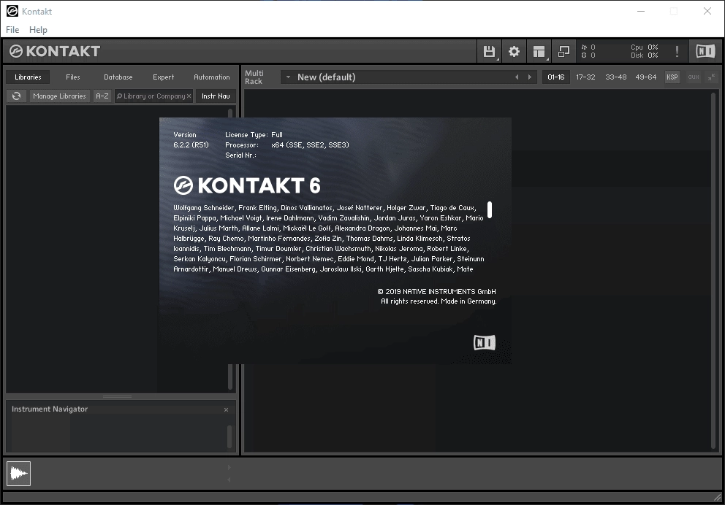
Task: Switch to the Expert tab
Action: [x=163, y=77]
